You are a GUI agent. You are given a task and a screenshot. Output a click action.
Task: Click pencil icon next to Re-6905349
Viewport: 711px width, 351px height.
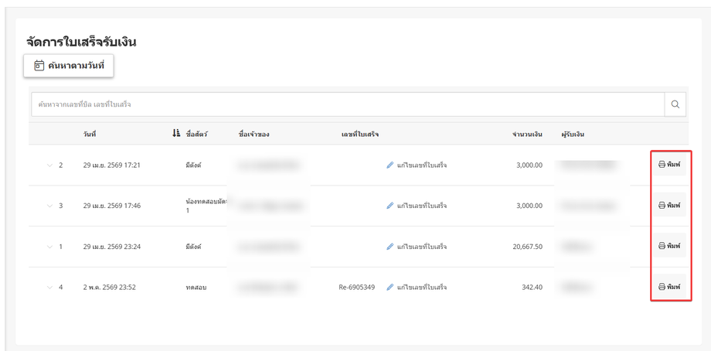click(390, 287)
